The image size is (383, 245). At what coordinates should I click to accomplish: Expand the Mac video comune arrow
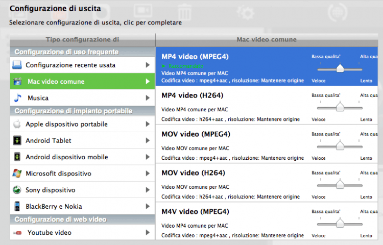[x=148, y=81]
